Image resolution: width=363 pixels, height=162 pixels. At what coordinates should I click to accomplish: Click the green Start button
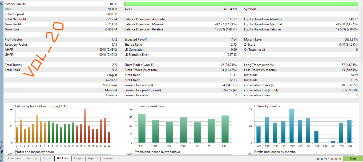[x=353, y=159]
